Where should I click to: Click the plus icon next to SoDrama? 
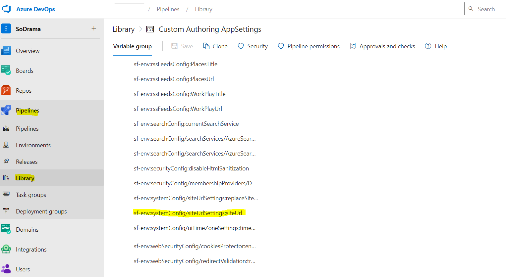pyautogui.click(x=94, y=28)
